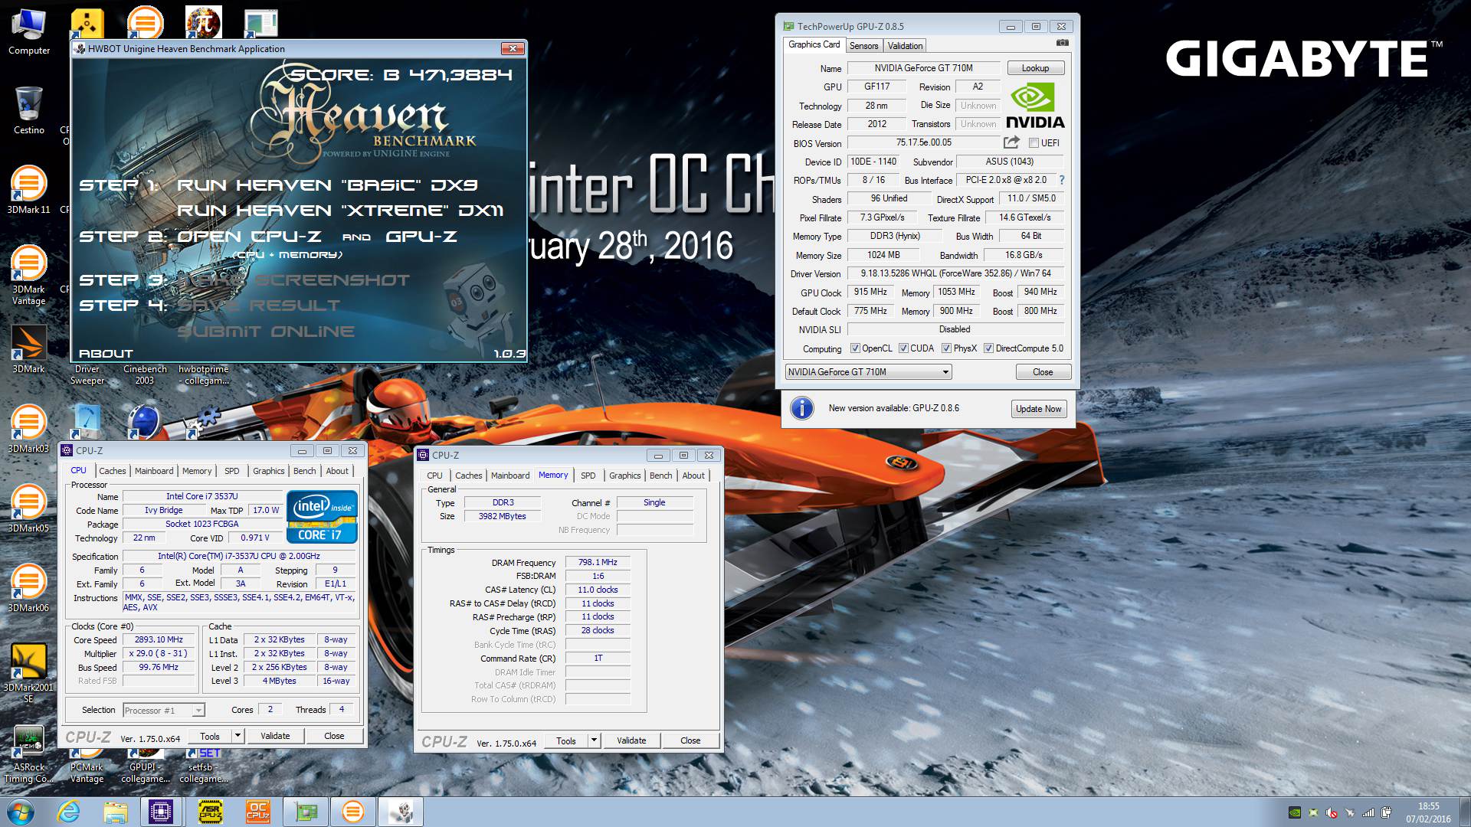The width and height of the screenshot is (1471, 827).
Task: Click the taskbar clock showing 18:55
Action: [x=1428, y=812]
